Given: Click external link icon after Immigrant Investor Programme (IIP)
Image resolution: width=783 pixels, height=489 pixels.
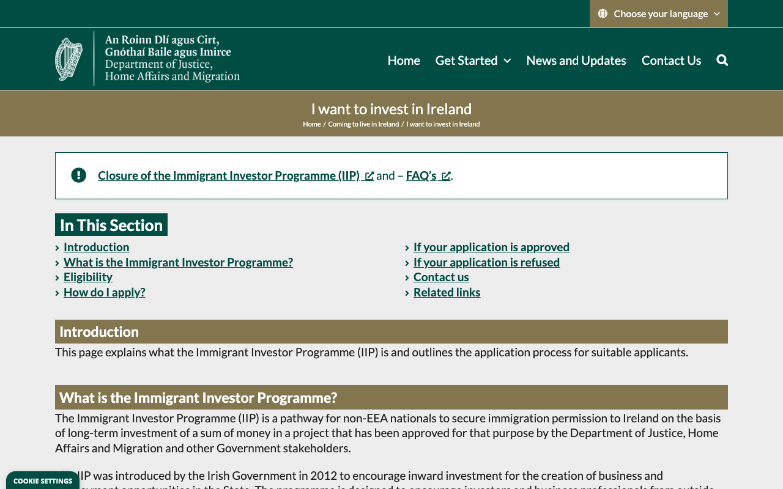Looking at the screenshot, I should (x=369, y=176).
